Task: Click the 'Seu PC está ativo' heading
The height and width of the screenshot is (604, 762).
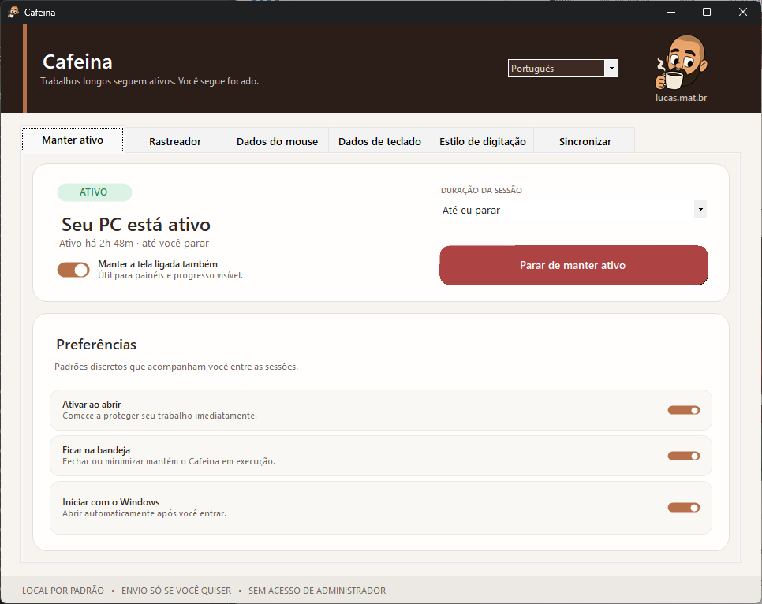Action: (x=136, y=225)
